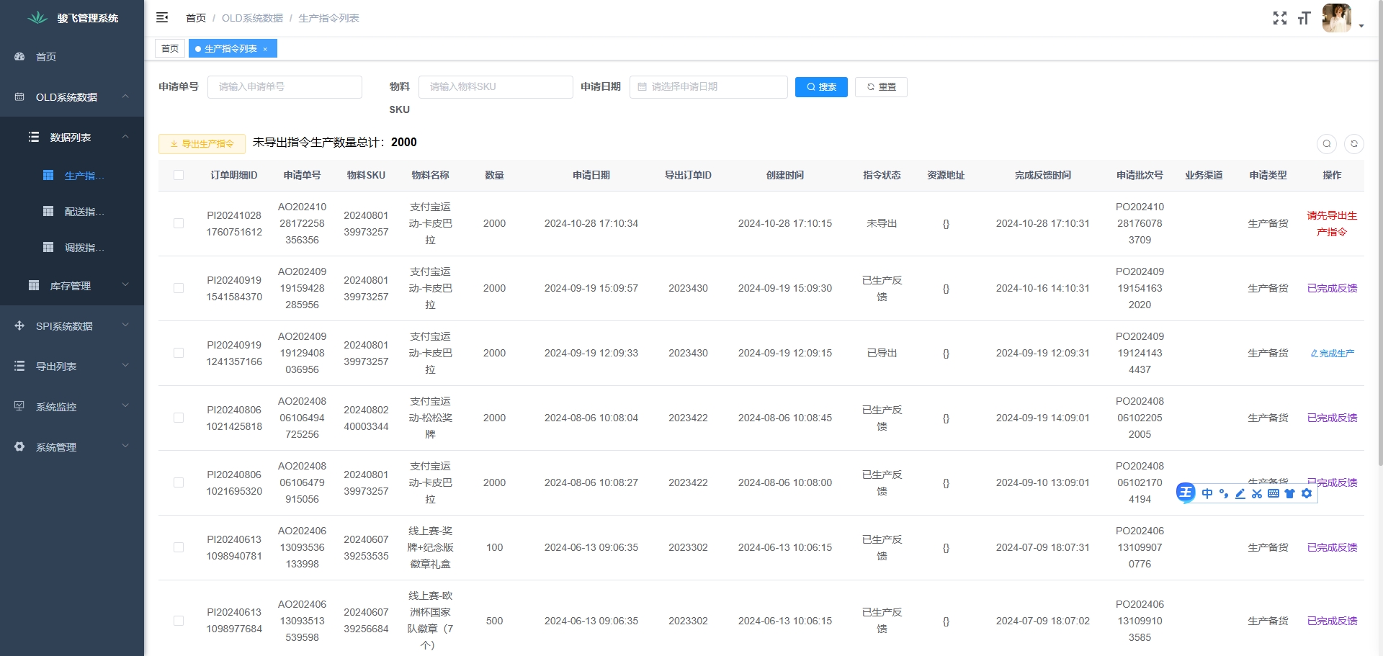Check row PI202406131098977684
1383x656 pixels.
tap(179, 621)
